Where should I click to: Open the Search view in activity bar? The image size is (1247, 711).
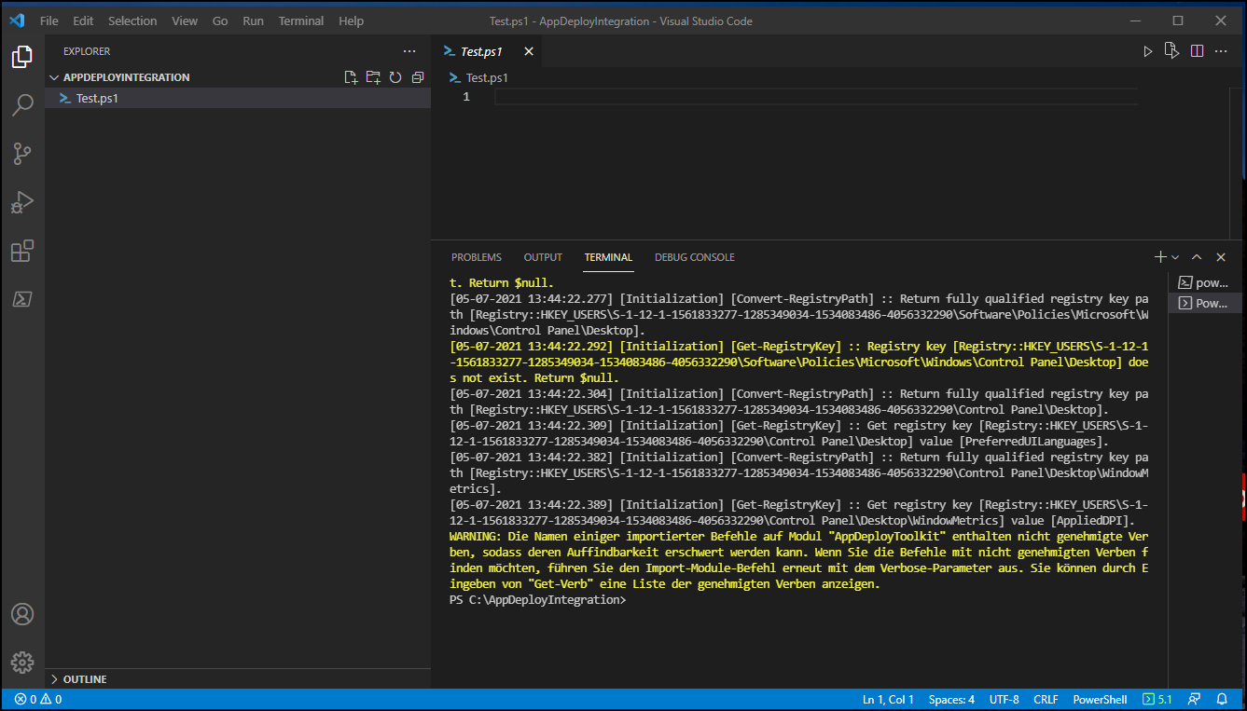[22, 105]
